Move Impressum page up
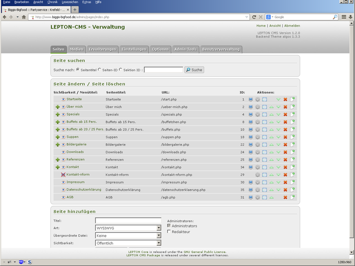 click(272, 182)
